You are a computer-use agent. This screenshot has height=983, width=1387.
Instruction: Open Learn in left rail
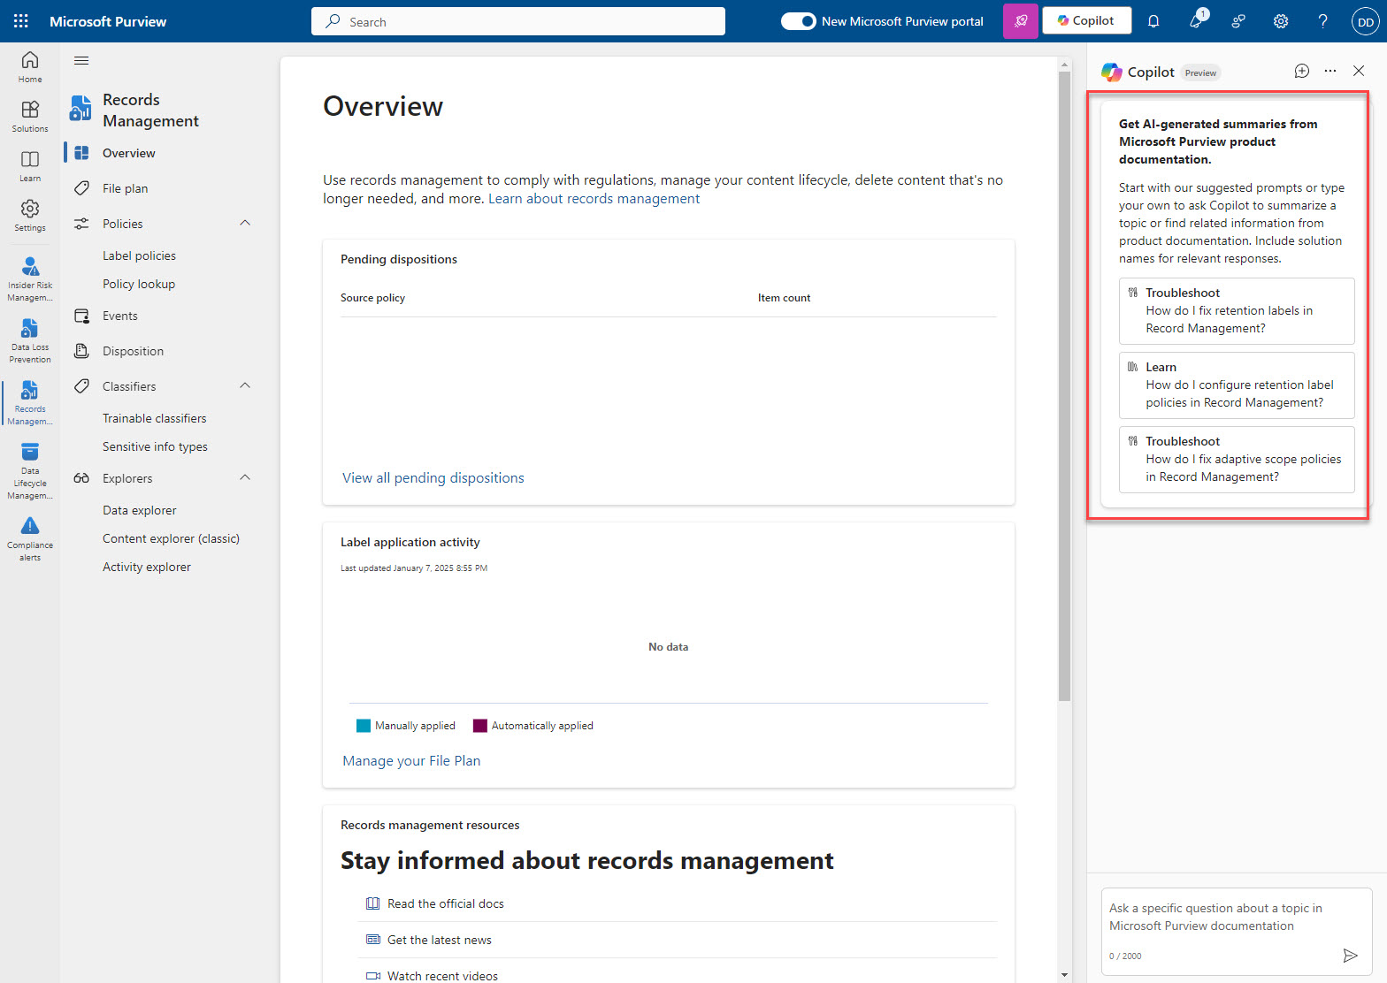tap(30, 165)
